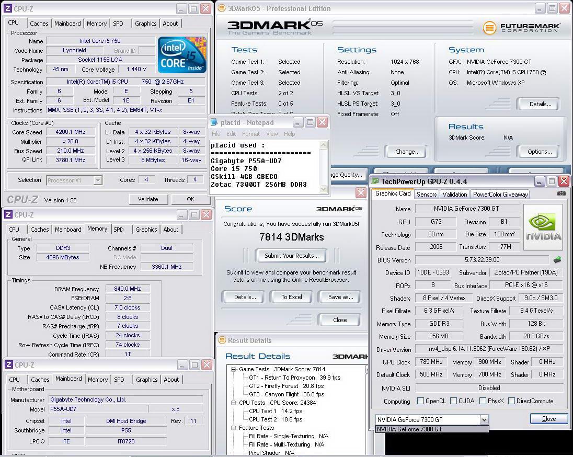Select GT1 - Return To Proxycon result row
Viewport: 573px width, 457px height.
pos(294,378)
